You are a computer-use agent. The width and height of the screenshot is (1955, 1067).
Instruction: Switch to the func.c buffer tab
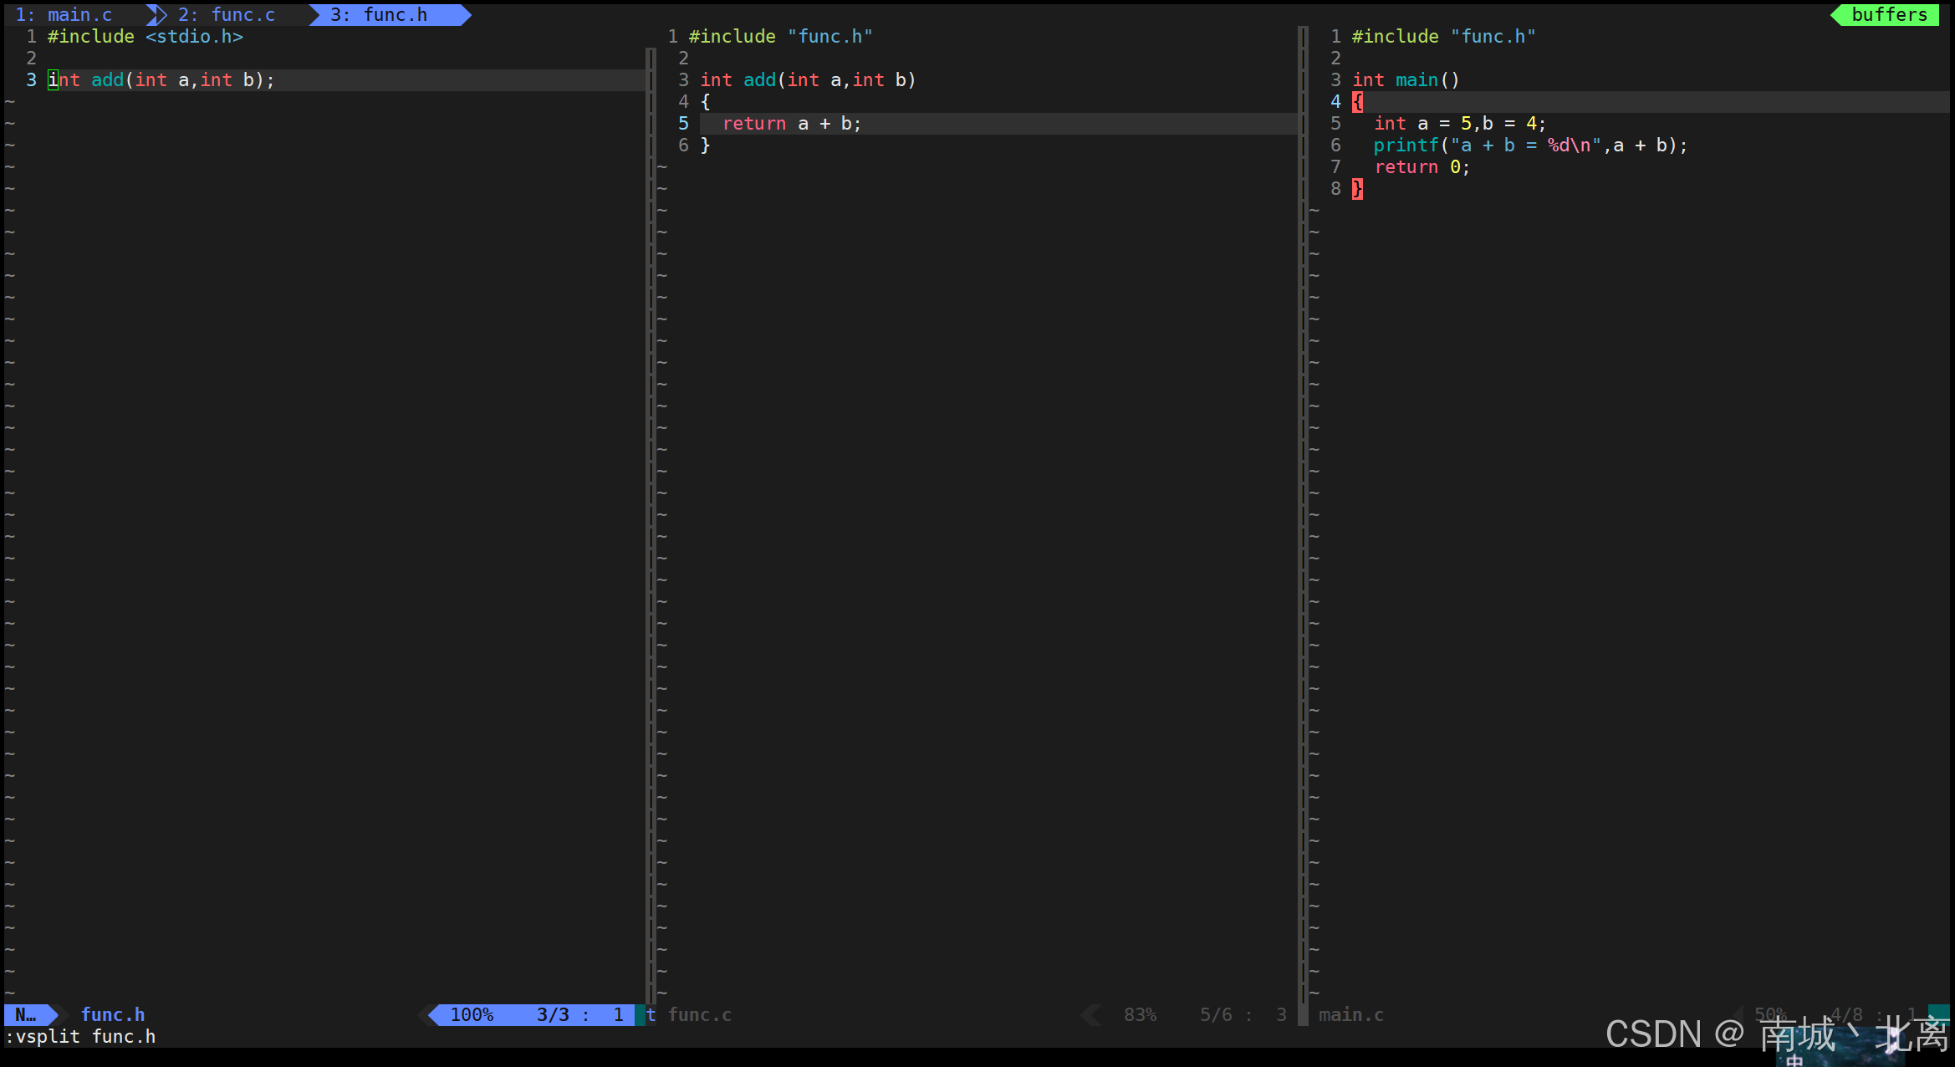click(226, 15)
